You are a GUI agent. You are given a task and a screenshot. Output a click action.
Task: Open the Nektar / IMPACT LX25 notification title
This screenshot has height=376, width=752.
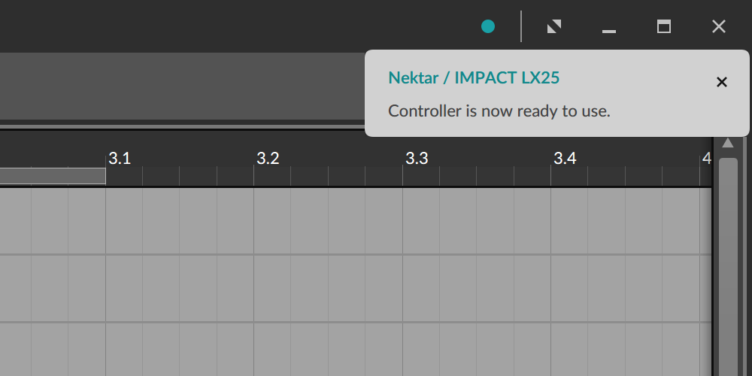pos(474,77)
